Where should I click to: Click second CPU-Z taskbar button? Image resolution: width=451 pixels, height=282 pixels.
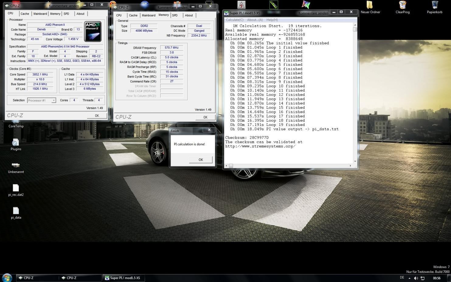80,278
